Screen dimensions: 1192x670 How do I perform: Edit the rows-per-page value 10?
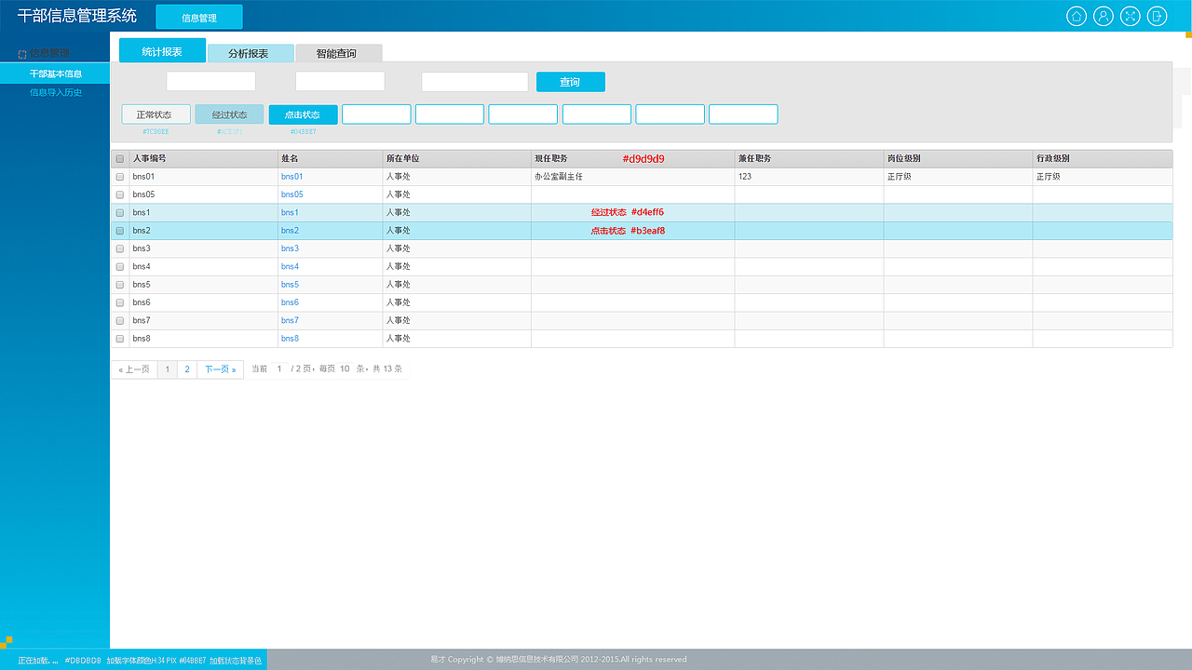point(345,369)
